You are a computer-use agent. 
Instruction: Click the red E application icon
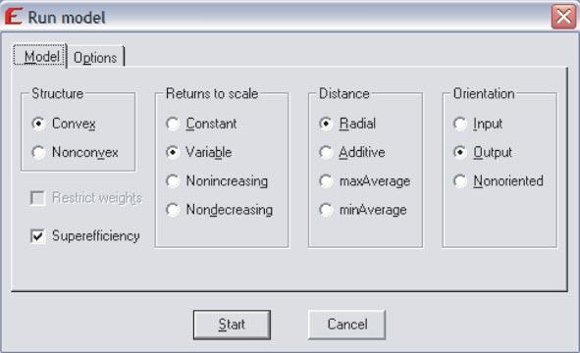14,17
